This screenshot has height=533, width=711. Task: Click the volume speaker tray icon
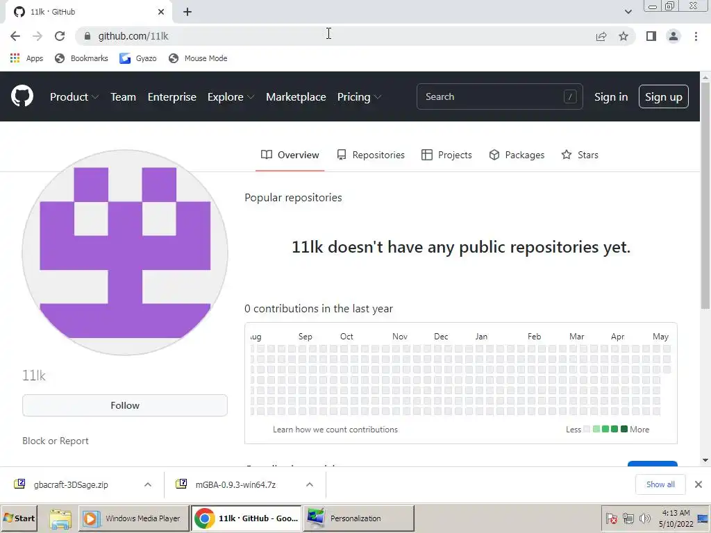(644, 518)
